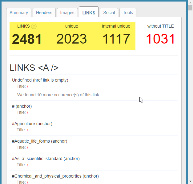Go to the Social tab
Viewport: 193px width, 184px height.
[109, 13]
